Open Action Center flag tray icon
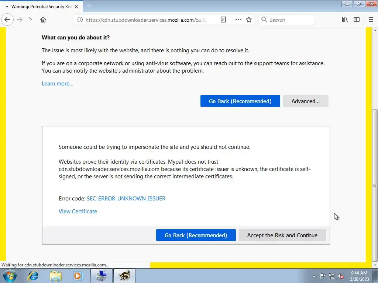This screenshot has height=283, width=378. [323, 276]
